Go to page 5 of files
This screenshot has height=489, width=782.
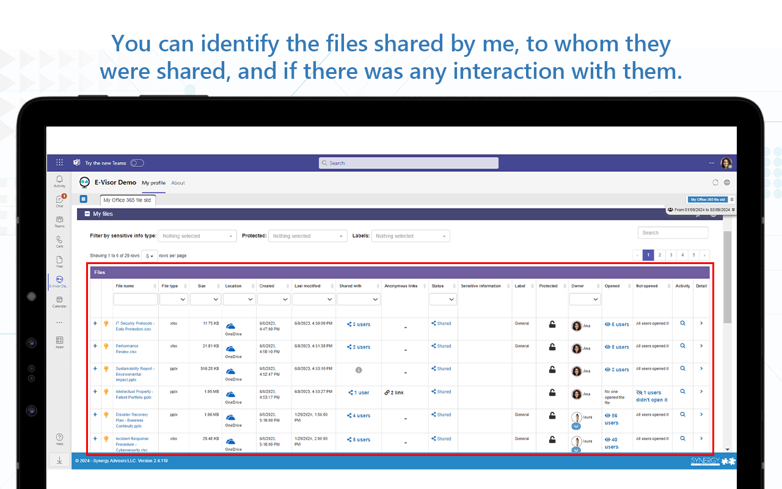pos(693,255)
